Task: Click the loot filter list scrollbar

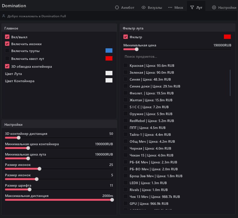Action: [230, 83]
